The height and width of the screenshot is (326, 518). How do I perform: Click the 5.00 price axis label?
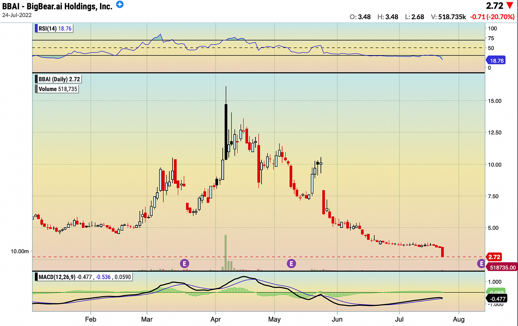click(494, 228)
